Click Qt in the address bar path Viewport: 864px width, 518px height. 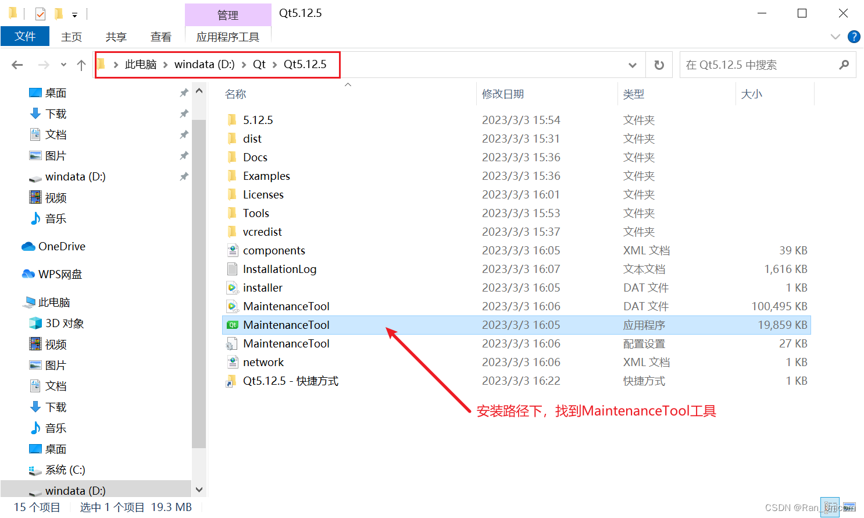coord(259,65)
